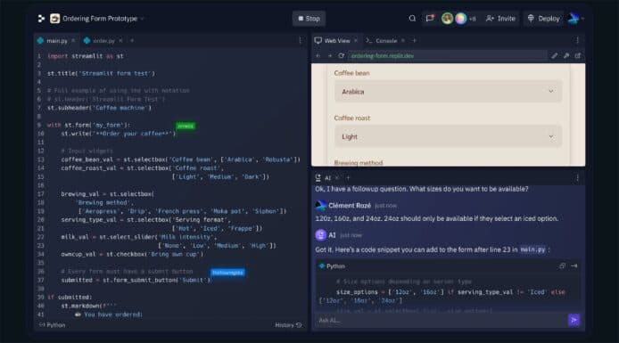
Task: Click the green collaborator cursor label
Action: [x=186, y=127]
